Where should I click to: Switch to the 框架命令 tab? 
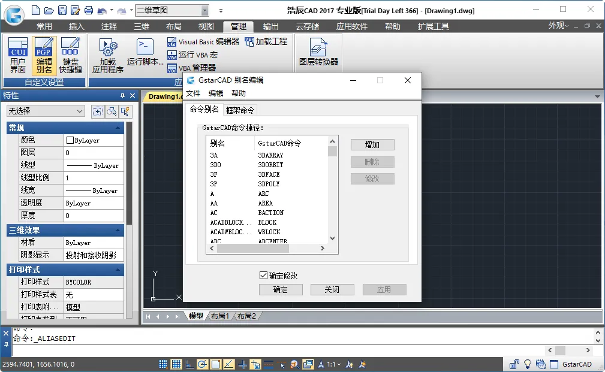point(240,110)
